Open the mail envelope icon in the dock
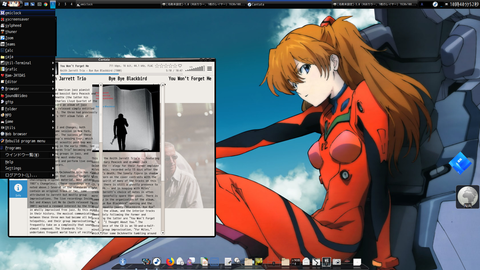Screen dimensions: 480x270 point(305,262)
